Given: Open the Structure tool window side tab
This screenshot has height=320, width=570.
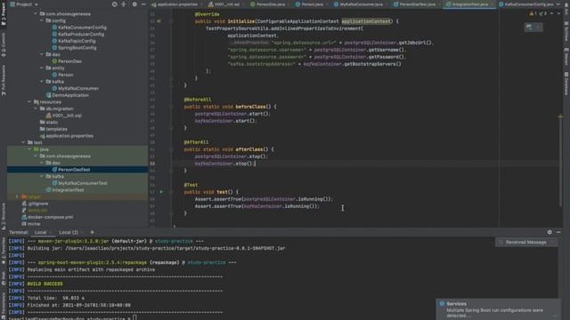Looking at the screenshot, I should pos(4,217).
